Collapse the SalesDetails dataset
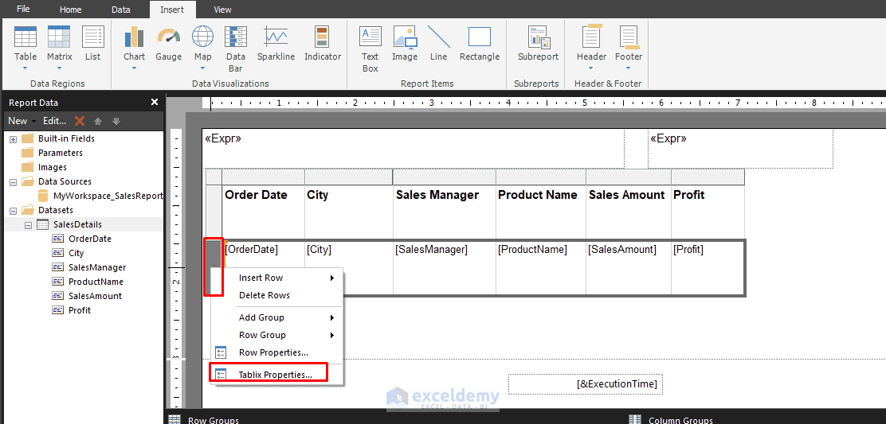The height and width of the screenshot is (424, 886). 28,224
